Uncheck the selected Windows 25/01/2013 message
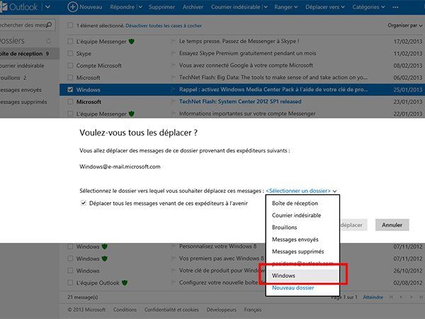Image resolution: width=425 pixels, height=319 pixels. 70,89
